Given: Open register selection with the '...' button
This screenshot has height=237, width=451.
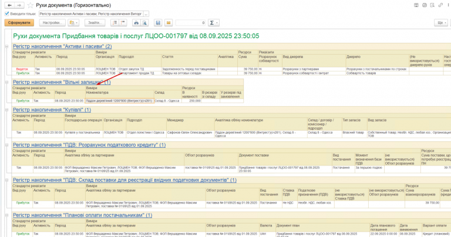Looking at the screenshot, I should (x=146, y=14).
